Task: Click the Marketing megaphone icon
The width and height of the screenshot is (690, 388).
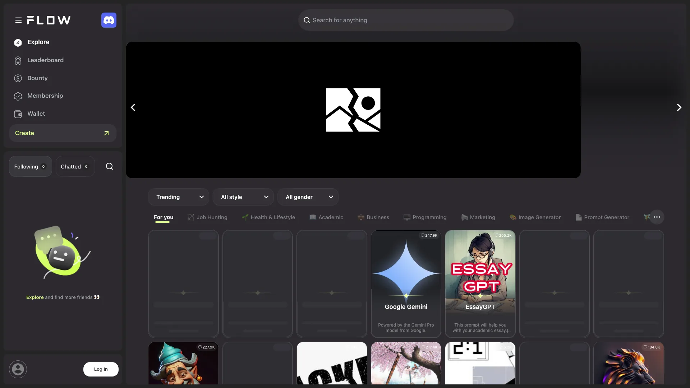Action: pyautogui.click(x=465, y=217)
